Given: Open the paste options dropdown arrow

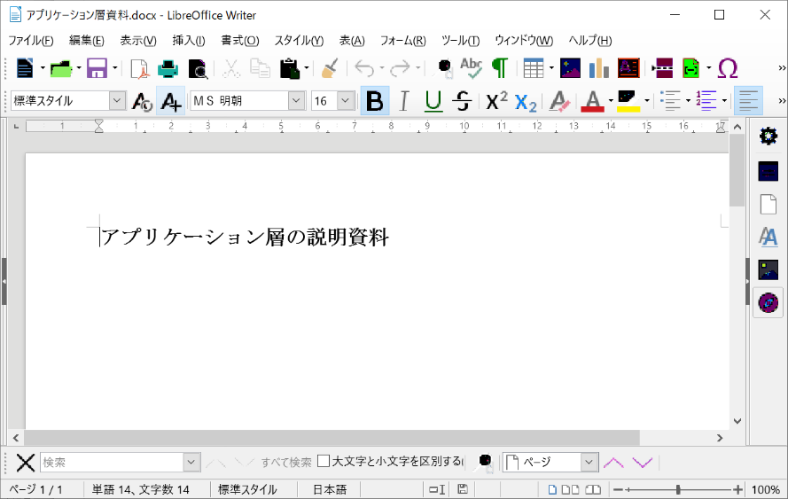Looking at the screenshot, I should tap(307, 68).
